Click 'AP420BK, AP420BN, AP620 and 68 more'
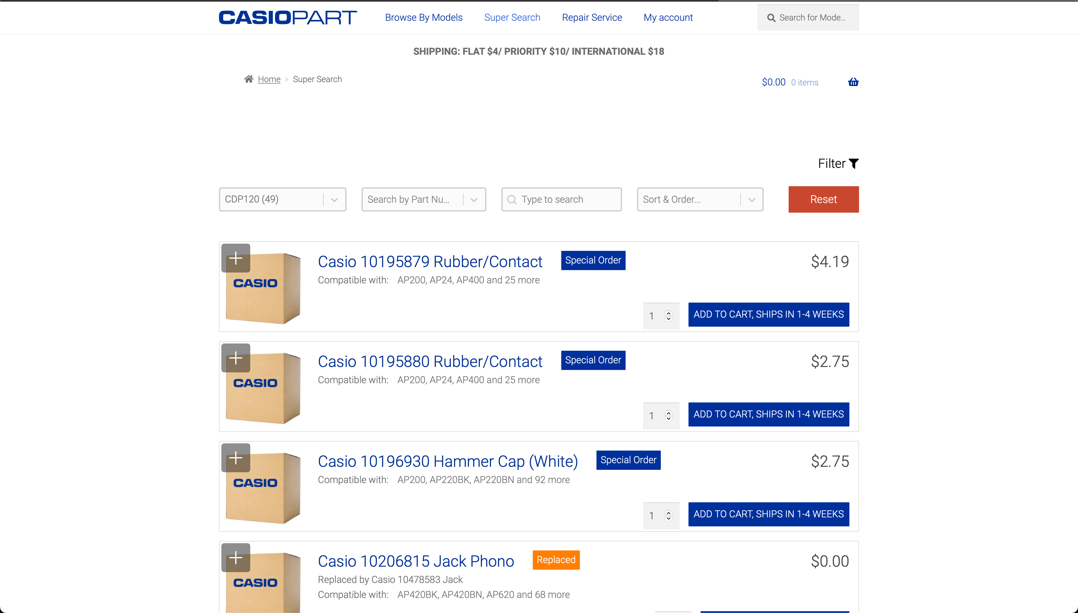The width and height of the screenshot is (1078, 613). (x=484, y=594)
